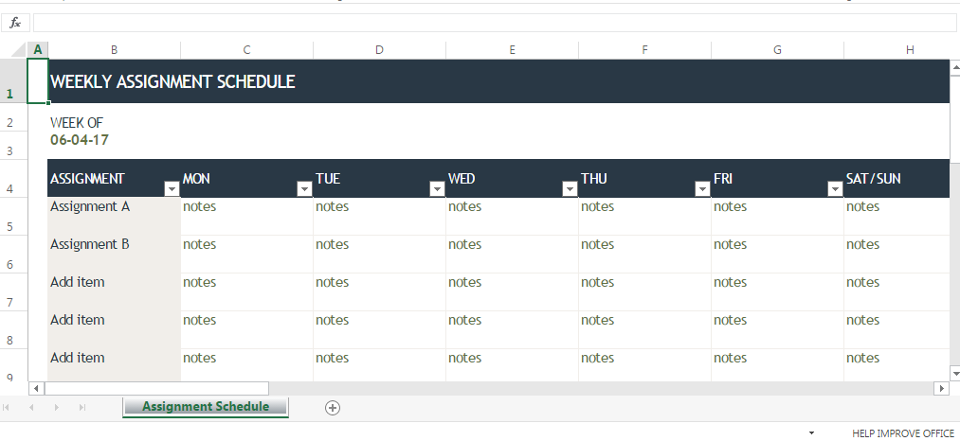The image size is (960, 441).
Task: Click inside the formula bar input
Action: (493, 23)
